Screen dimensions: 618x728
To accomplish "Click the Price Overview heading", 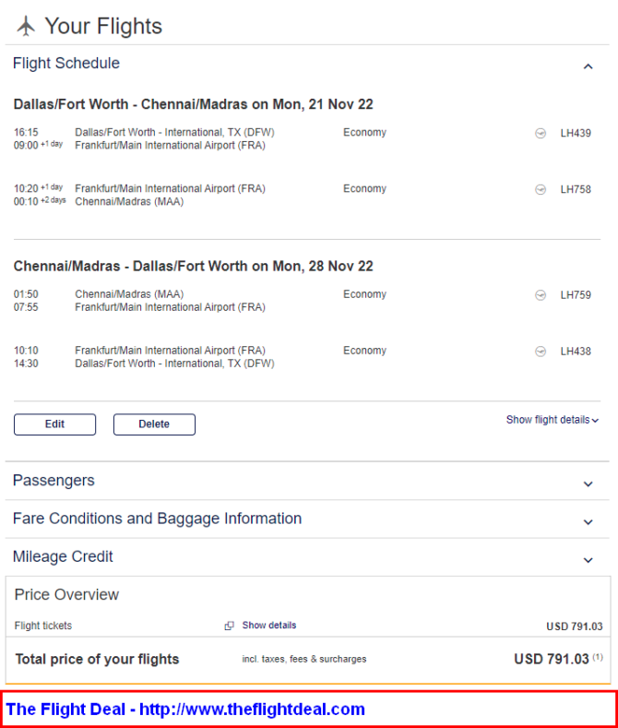I will tap(66, 595).
